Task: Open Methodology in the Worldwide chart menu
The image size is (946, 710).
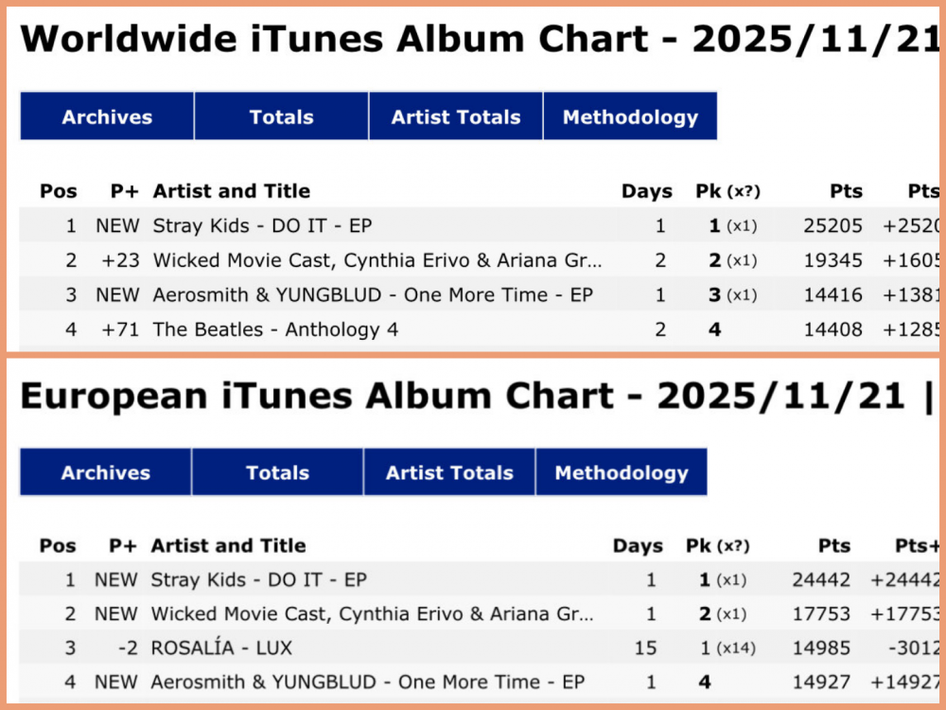Action: [630, 117]
